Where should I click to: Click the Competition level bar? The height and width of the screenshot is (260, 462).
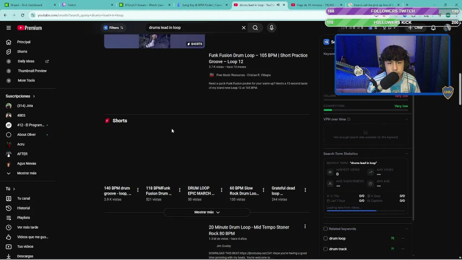(x=366, y=110)
